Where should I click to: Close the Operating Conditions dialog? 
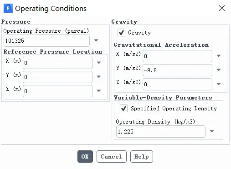click(222, 8)
